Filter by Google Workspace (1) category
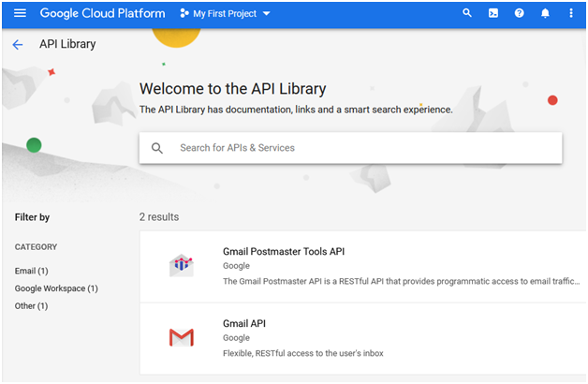588x384 pixels. click(x=56, y=288)
